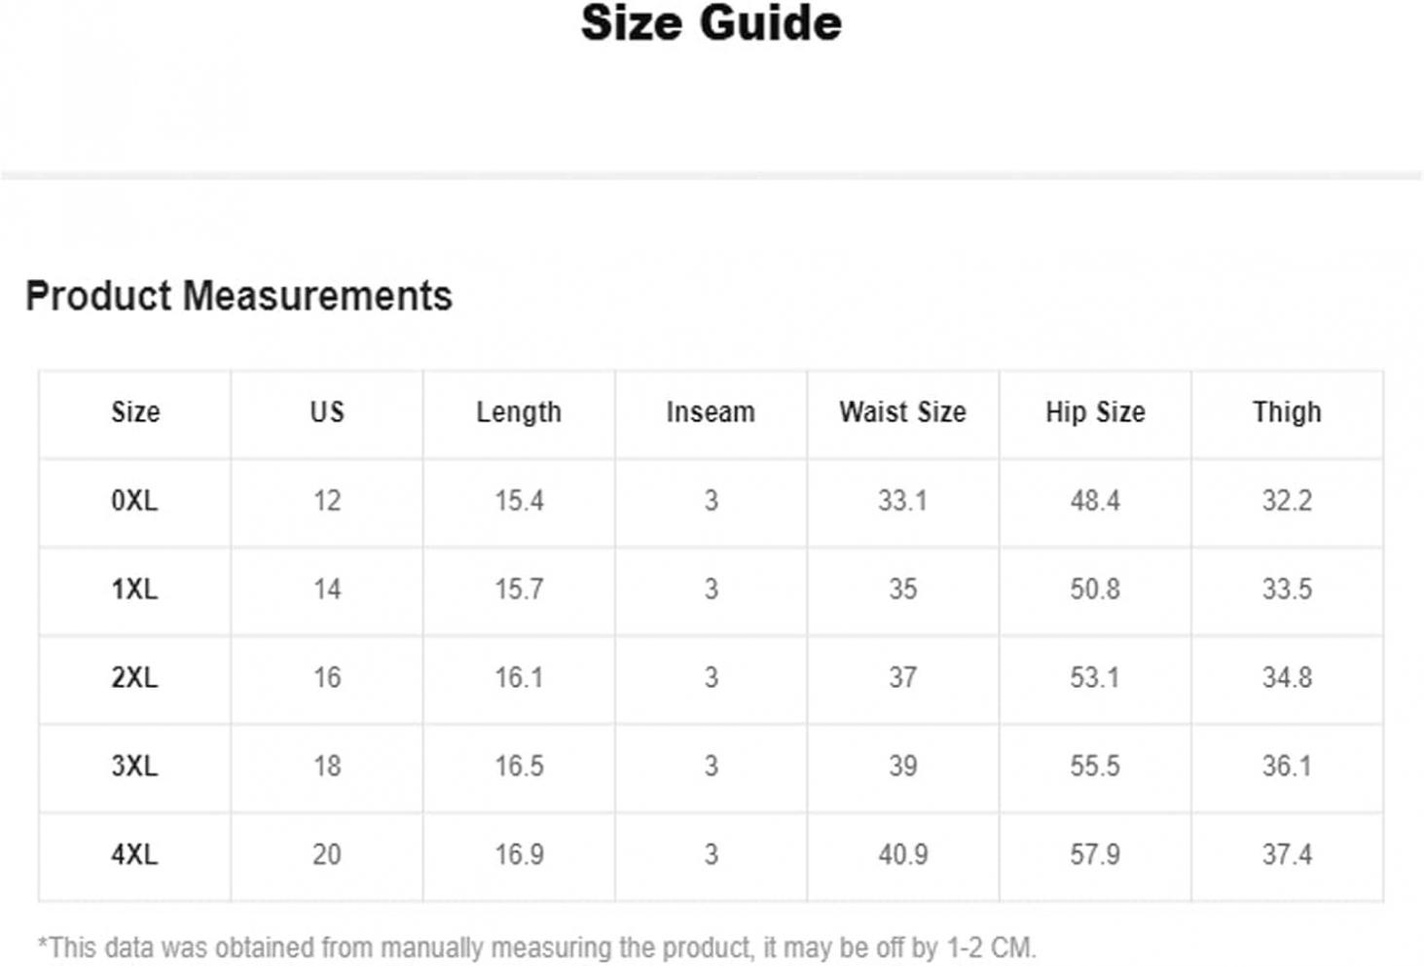Select the Waist Size column header

[x=902, y=412]
